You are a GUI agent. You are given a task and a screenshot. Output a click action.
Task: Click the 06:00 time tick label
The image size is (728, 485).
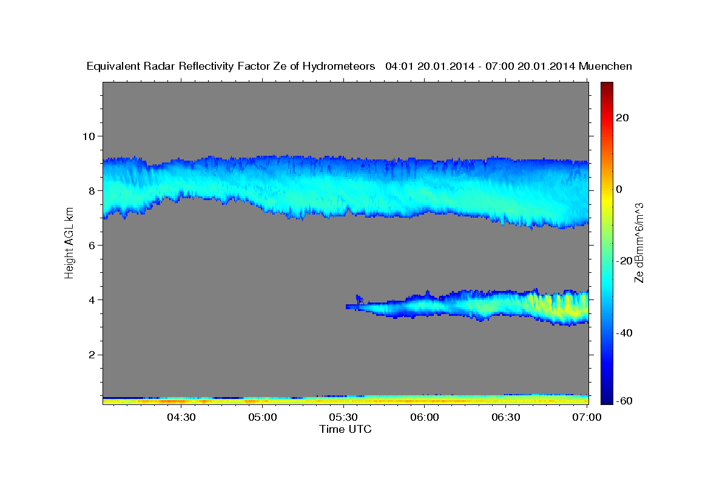[x=425, y=417]
